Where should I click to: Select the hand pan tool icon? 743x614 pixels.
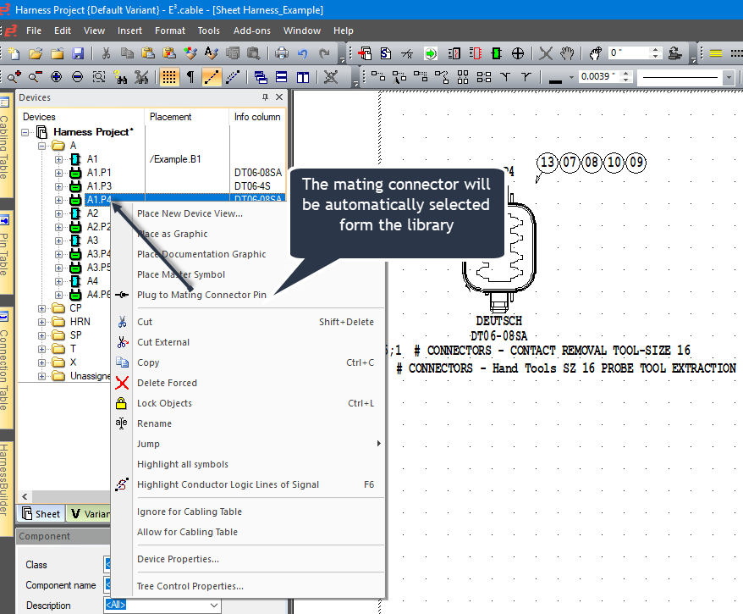[567, 53]
